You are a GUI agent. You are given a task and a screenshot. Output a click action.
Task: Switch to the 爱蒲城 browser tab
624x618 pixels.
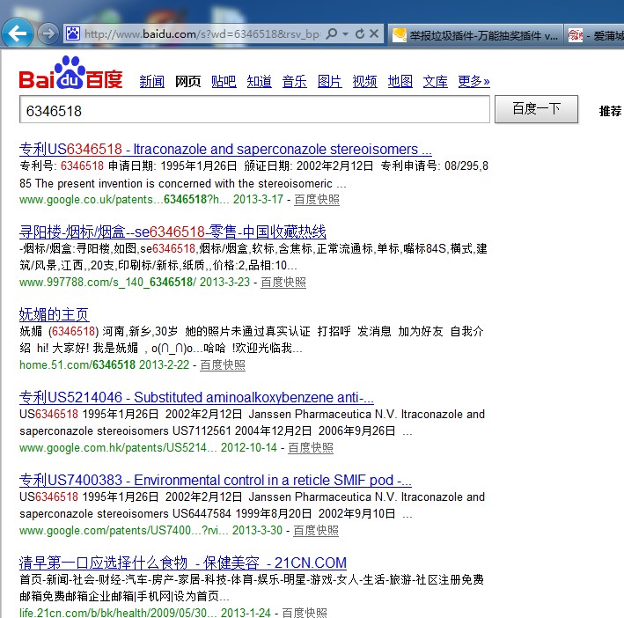coord(595,35)
